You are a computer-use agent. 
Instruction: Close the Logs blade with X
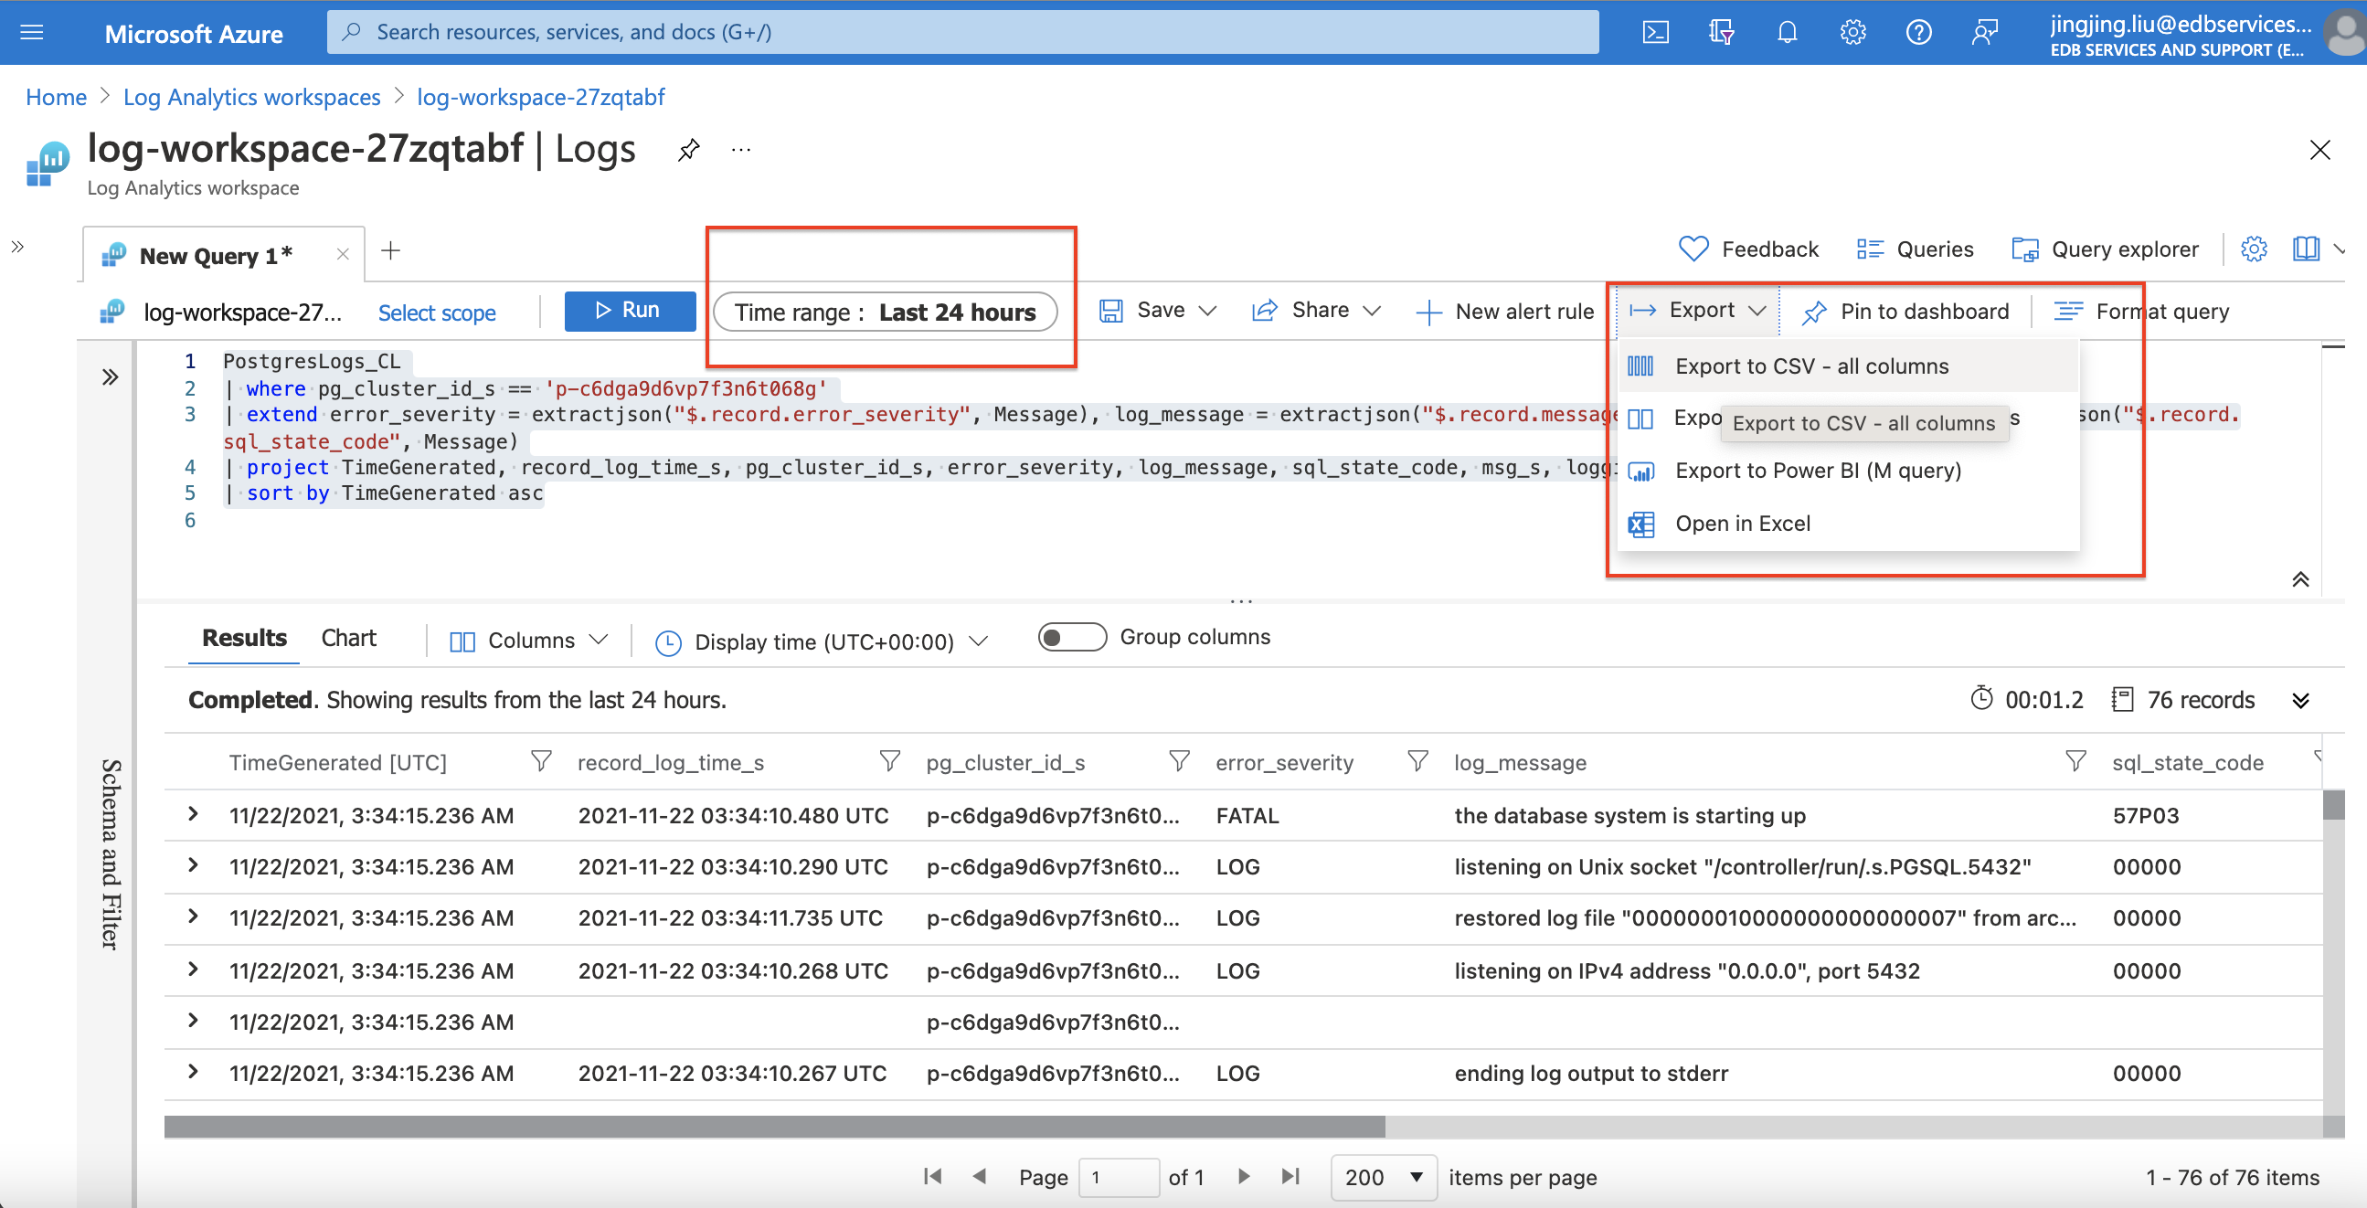2319,150
